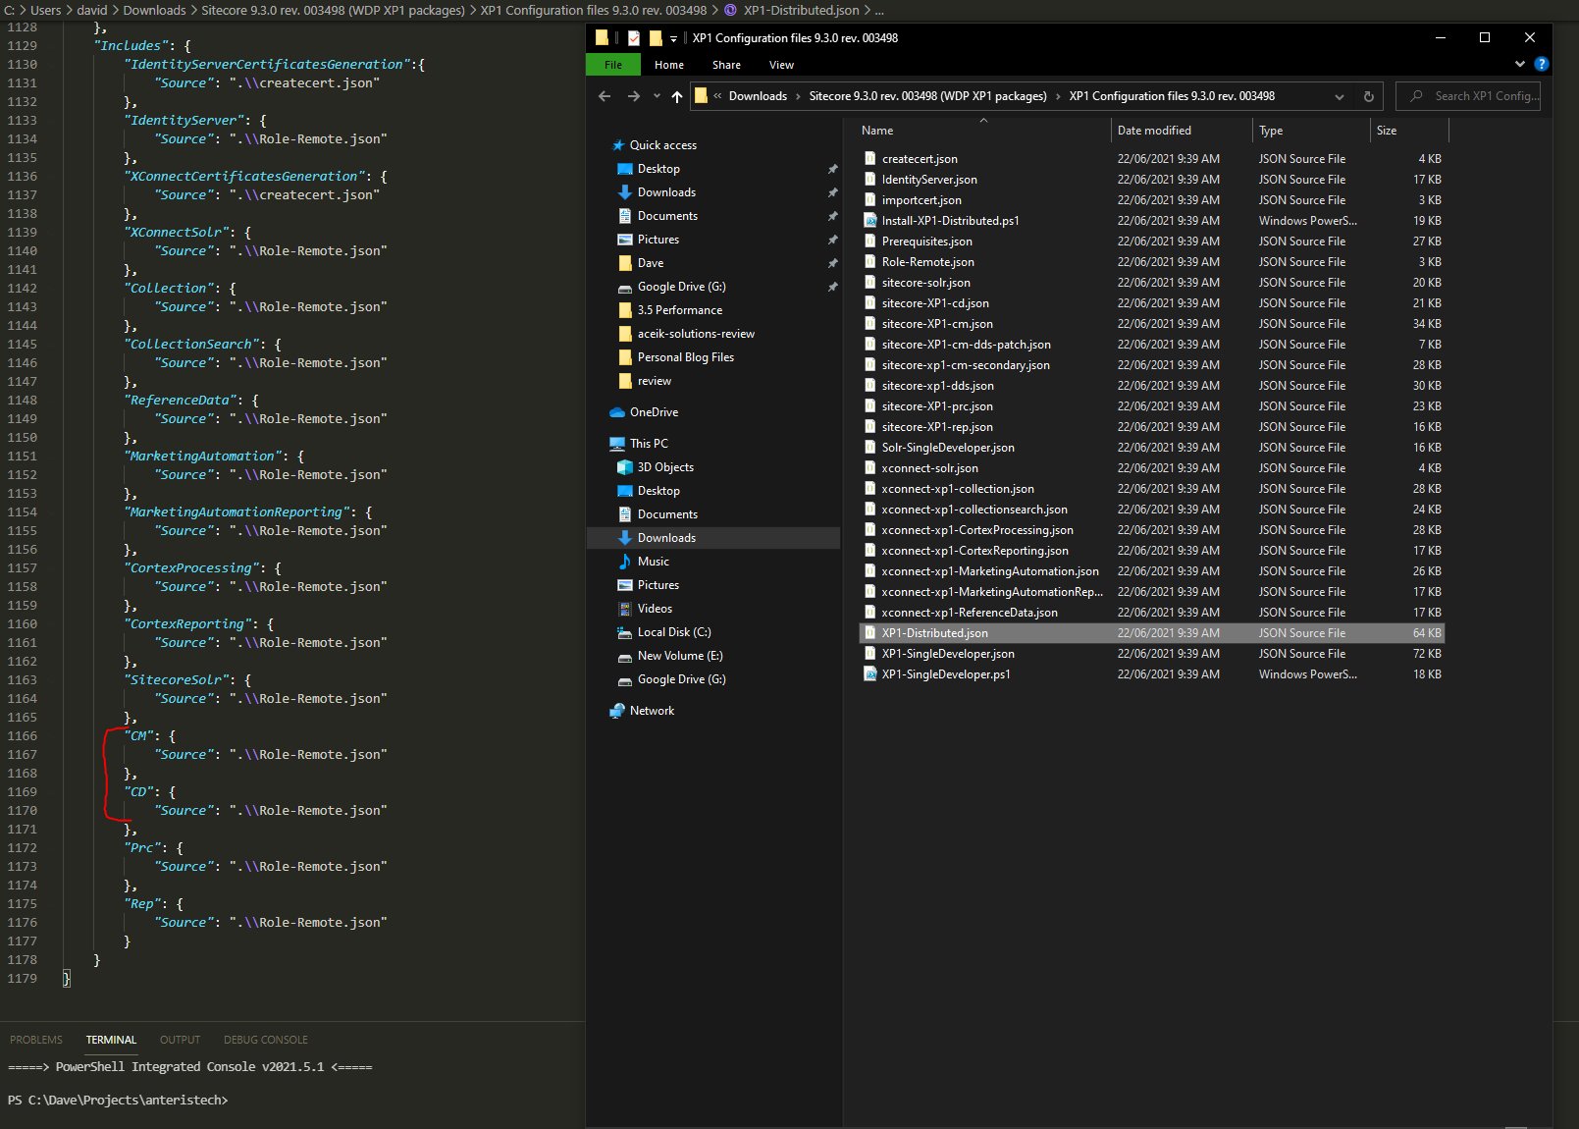Viewport: 1579px width, 1129px height.
Task: Switch to the PROBLEMS panel tab
Action: pyautogui.click(x=36, y=1040)
